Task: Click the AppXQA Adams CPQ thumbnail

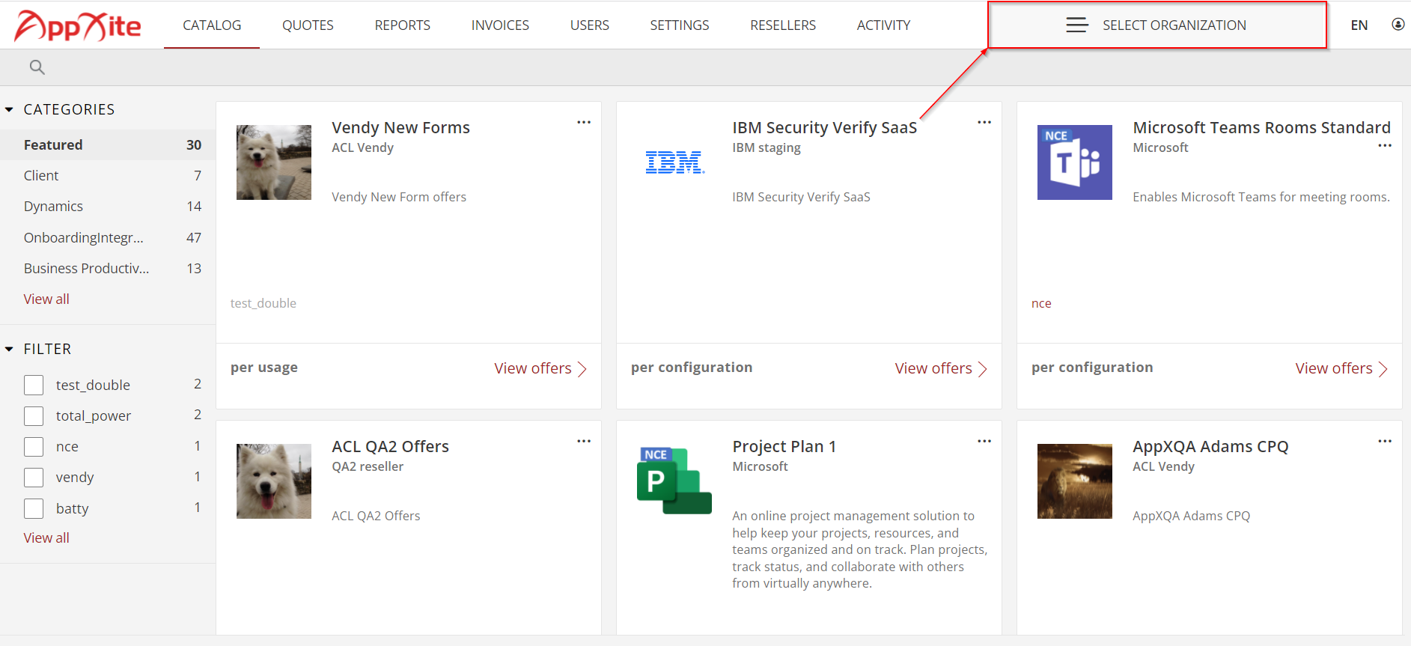Action: [x=1075, y=481]
